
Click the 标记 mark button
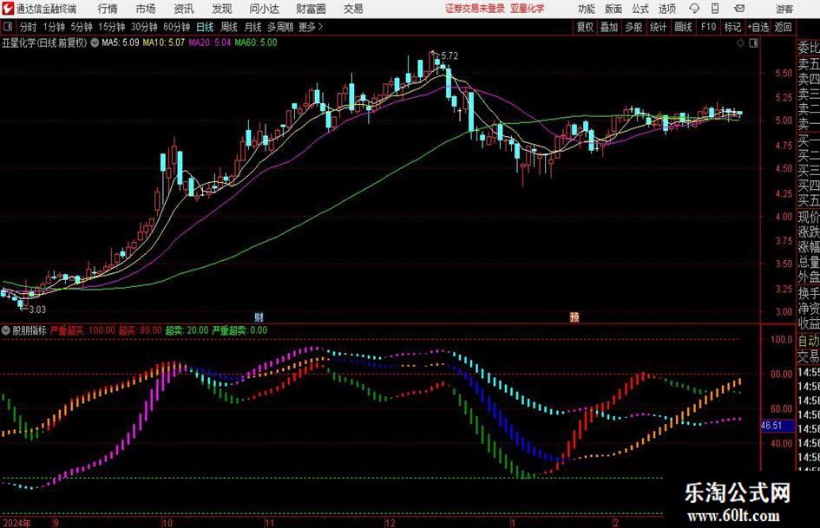tap(732, 27)
